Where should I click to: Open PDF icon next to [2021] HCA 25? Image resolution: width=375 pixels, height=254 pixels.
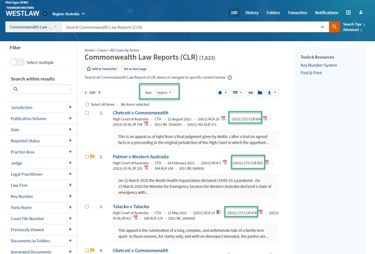coord(223,118)
